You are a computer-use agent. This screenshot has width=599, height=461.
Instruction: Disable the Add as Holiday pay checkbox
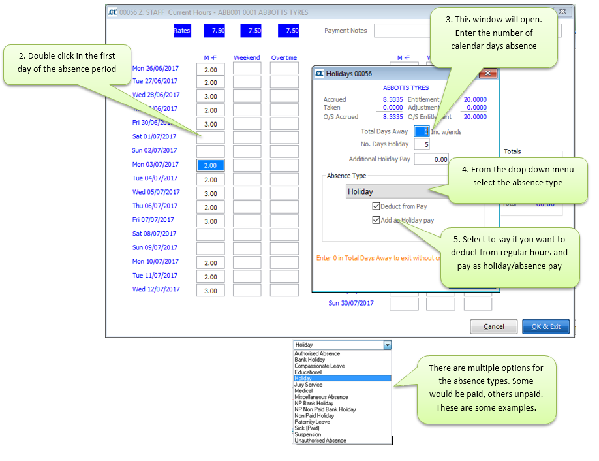[375, 220]
